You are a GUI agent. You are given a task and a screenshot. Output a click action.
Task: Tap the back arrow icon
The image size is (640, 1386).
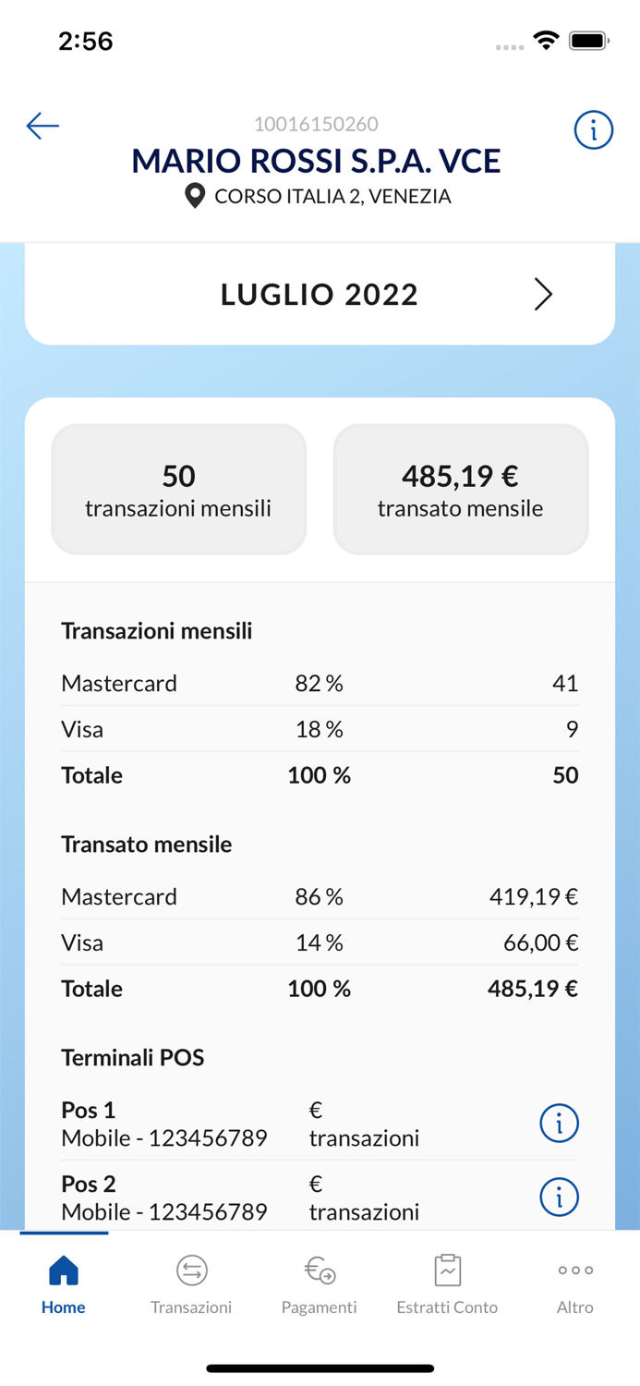[42, 127]
